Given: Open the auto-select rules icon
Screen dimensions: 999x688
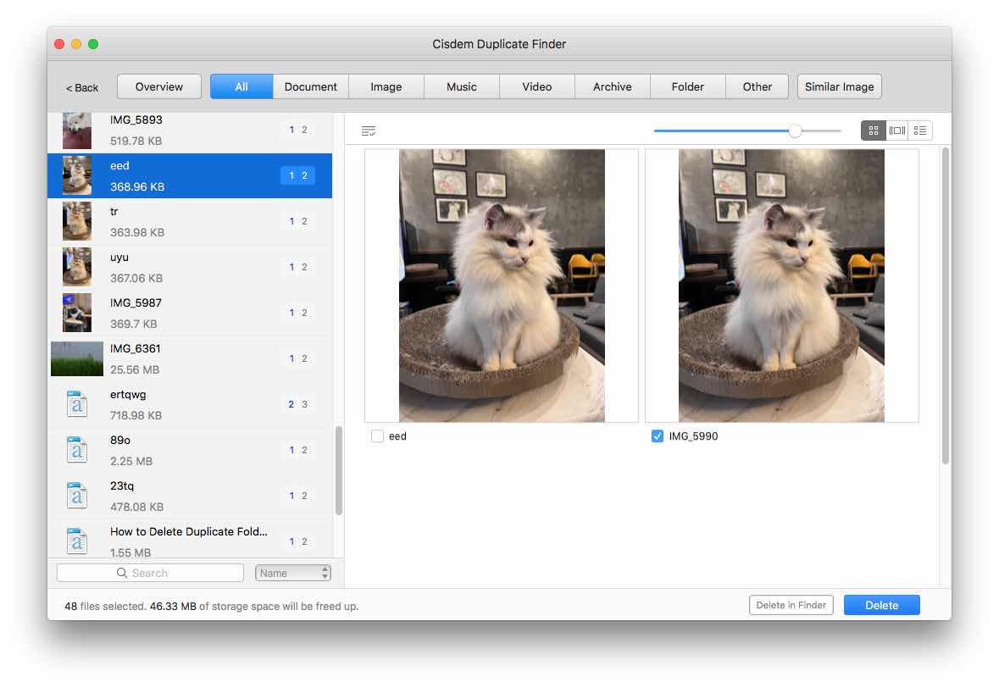Looking at the screenshot, I should (x=368, y=130).
